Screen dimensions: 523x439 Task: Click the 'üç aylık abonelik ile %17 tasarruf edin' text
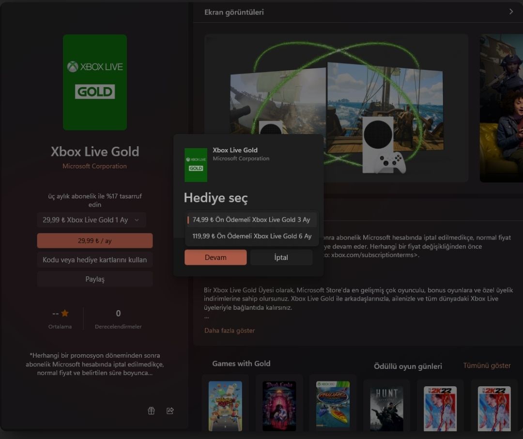pyautogui.click(x=95, y=200)
